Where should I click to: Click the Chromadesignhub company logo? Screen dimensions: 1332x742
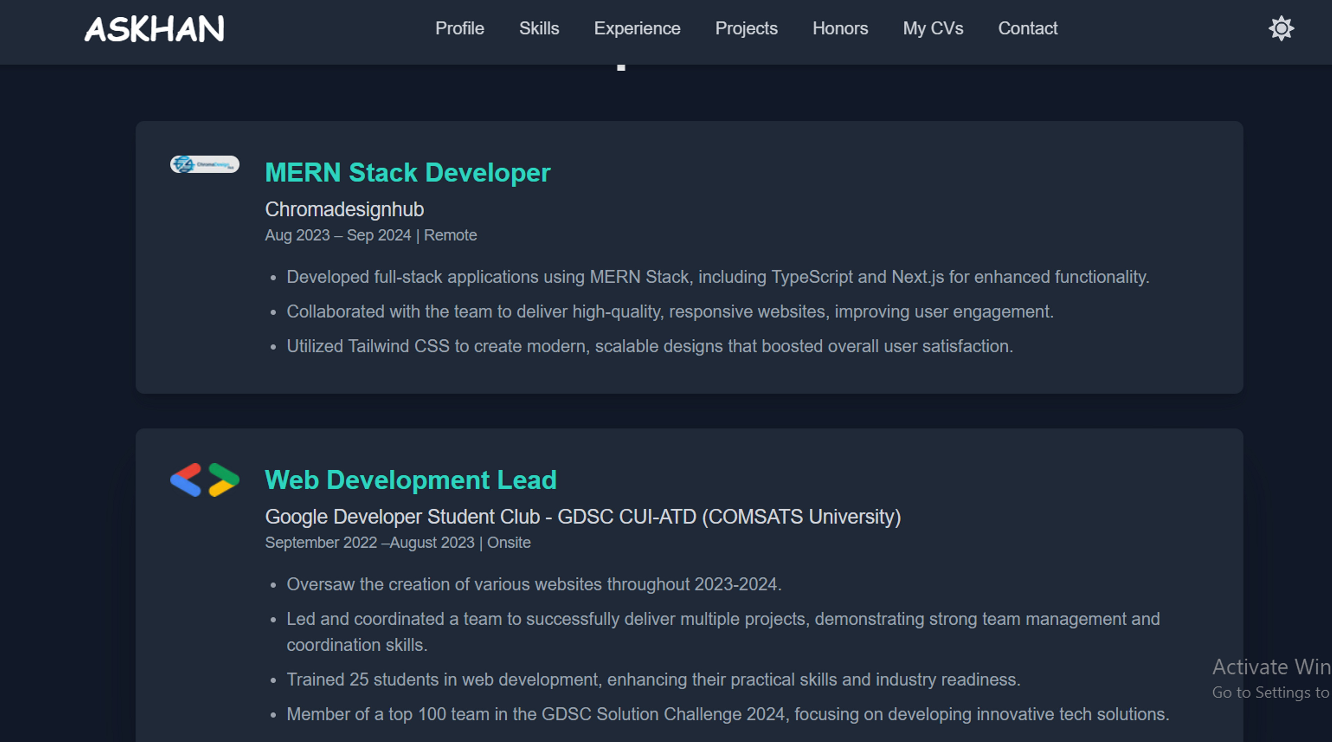[x=205, y=164]
